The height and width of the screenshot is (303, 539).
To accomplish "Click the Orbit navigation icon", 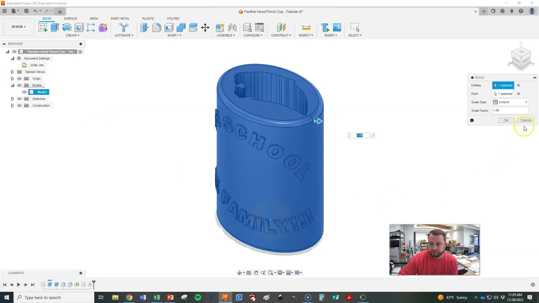I will point(240,273).
